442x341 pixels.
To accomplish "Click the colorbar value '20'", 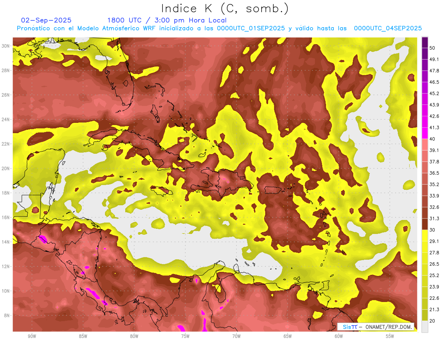I will [x=432, y=321].
